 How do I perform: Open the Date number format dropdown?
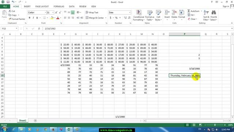pyautogui.click(x=130, y=12)
